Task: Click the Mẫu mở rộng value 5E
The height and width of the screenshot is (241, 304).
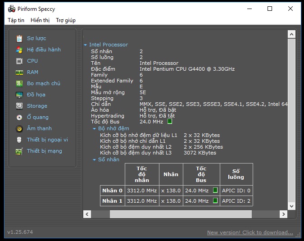Action: click(143, 92)
